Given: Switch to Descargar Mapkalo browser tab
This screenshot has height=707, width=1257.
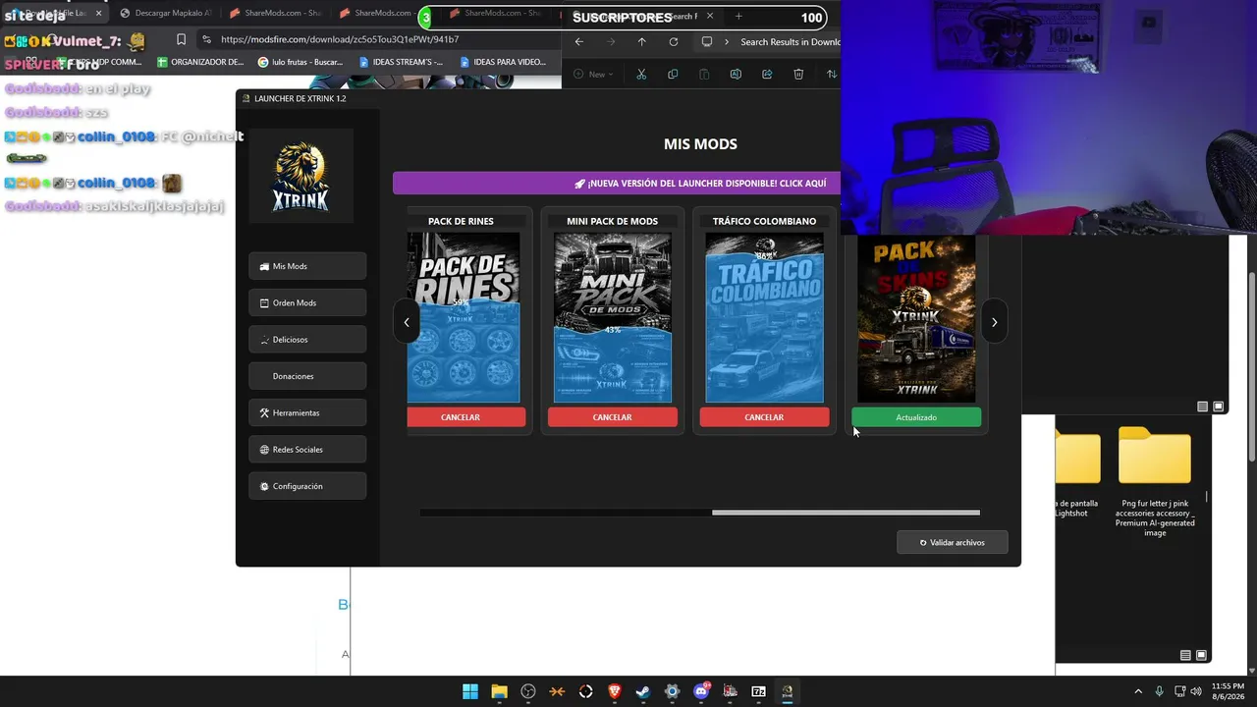Looking at the screenshot, I should pos(165,14).
